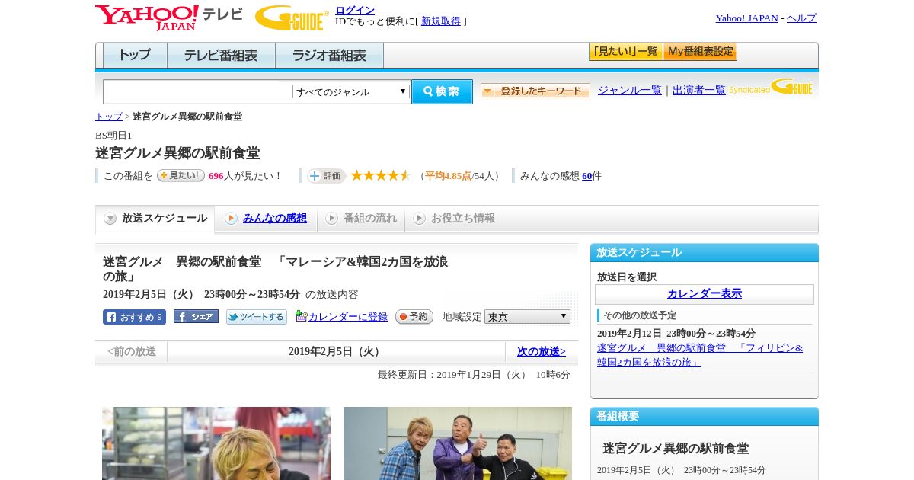Click the Yahoo! Japan テレビ logo
This screenshot has width=914, height=480.
click(x=168, y=18)
